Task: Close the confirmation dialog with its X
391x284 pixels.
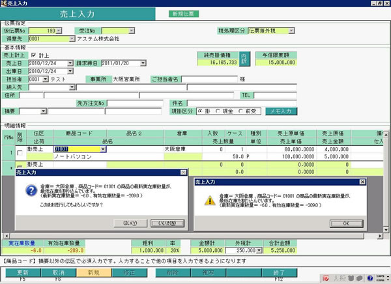Action: click(x=183, y=173)
